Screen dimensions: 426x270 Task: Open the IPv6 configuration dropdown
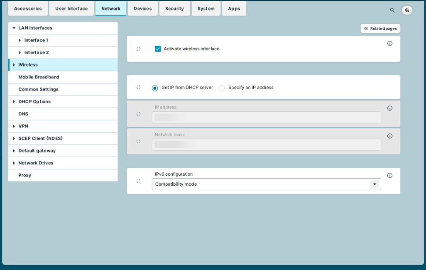266,184
